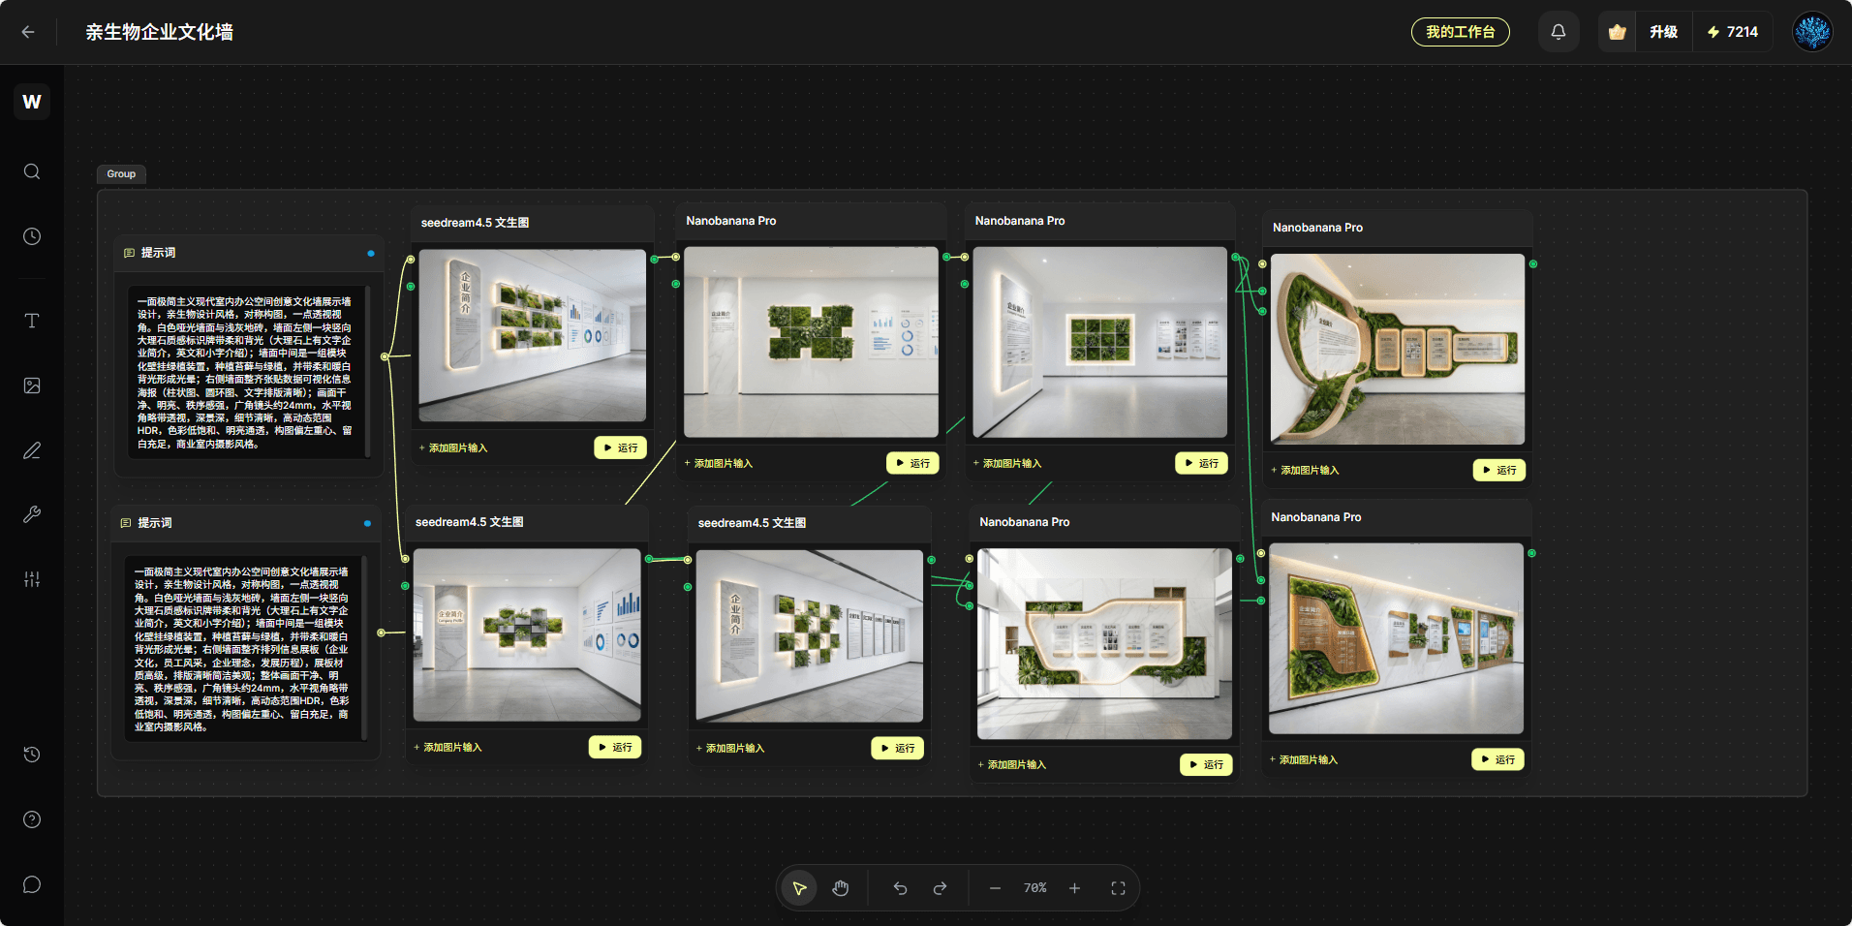Toggle fullscreen fit view
Image resolution: width=1852 pixels, height=926 pixels.
[1118, 888]
